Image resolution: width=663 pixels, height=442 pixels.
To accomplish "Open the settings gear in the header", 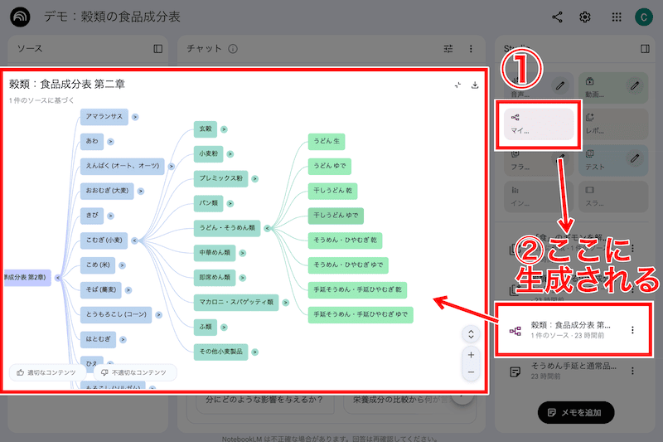I will [585, 17].
